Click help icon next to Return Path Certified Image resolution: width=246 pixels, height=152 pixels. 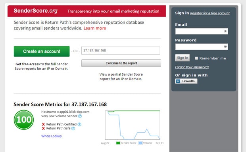pyautogui.click(x=79, y=124)
